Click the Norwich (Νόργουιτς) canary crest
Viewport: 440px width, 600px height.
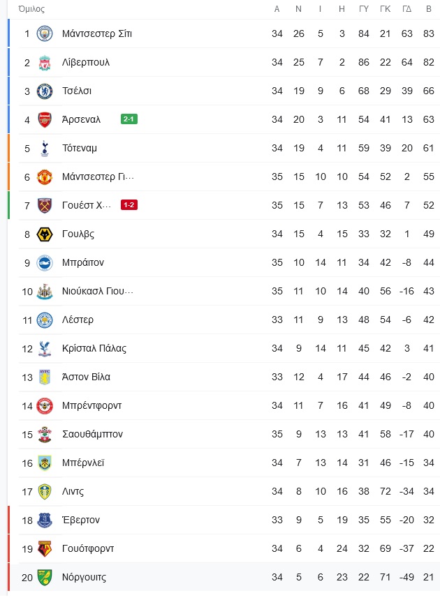[45, 577]
